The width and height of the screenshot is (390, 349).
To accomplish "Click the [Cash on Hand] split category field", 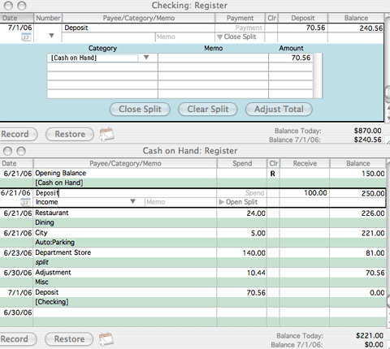I will pyautogui.click(x=93, y=58).
